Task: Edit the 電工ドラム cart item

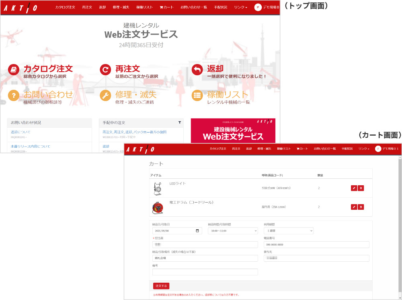Action: 354,207
